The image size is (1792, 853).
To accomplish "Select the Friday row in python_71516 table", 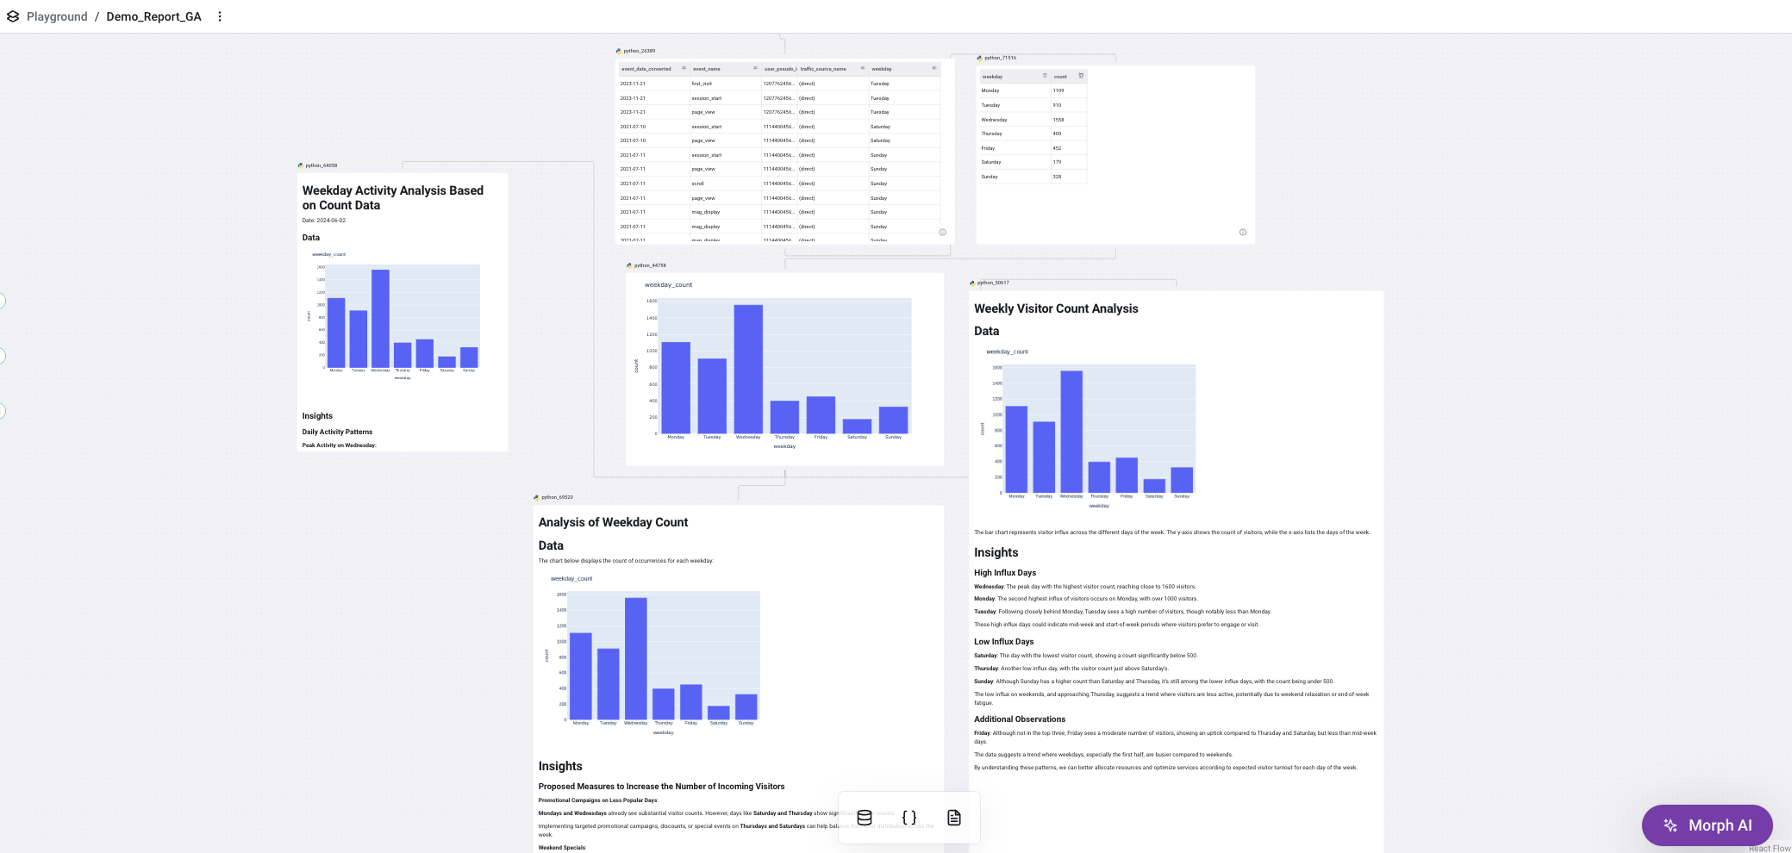I will pyautogui.click(x=1032, y=148).
